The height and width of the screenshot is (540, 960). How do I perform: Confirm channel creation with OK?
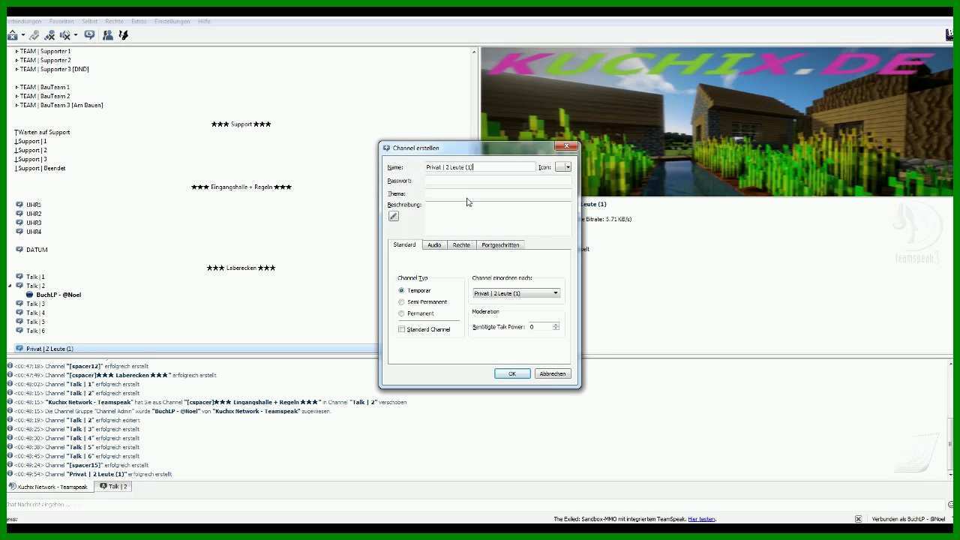pyautogui.click(x=512, y=373)
